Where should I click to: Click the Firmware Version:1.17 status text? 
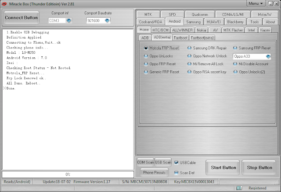(x=92, y=182)
